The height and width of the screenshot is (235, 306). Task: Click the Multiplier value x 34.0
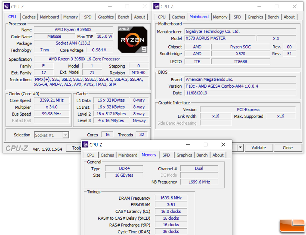pyautogui.click(x=52, y=107)
